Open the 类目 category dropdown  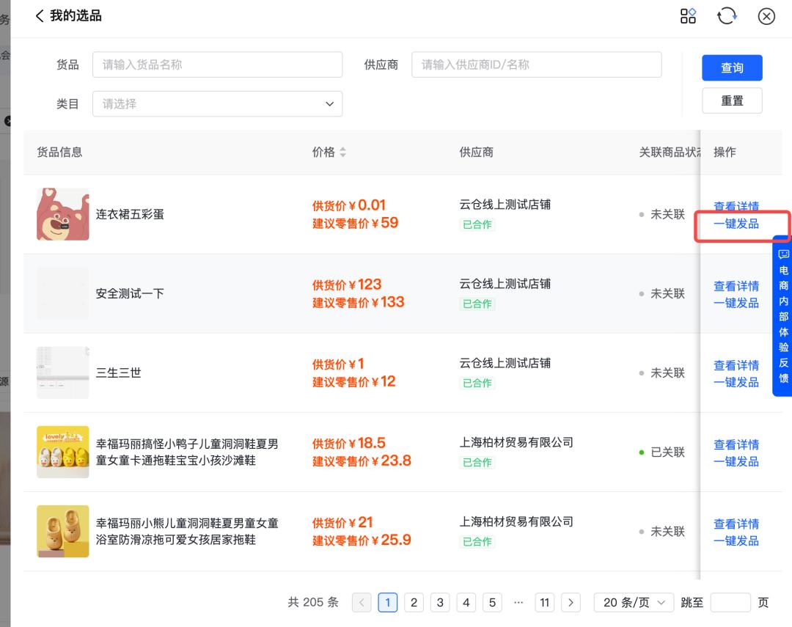[217, 103]
